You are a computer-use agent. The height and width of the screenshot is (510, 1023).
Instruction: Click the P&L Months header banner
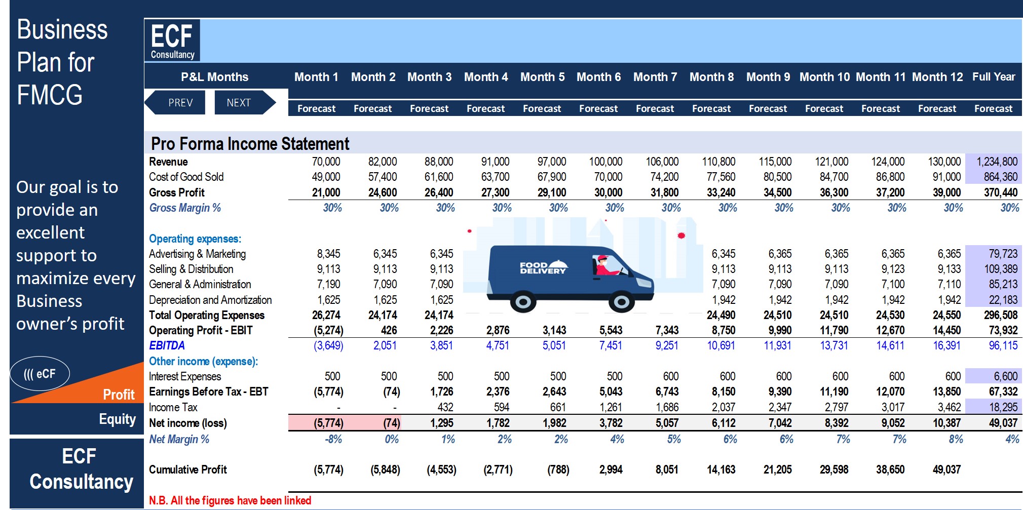pos(214,76)
